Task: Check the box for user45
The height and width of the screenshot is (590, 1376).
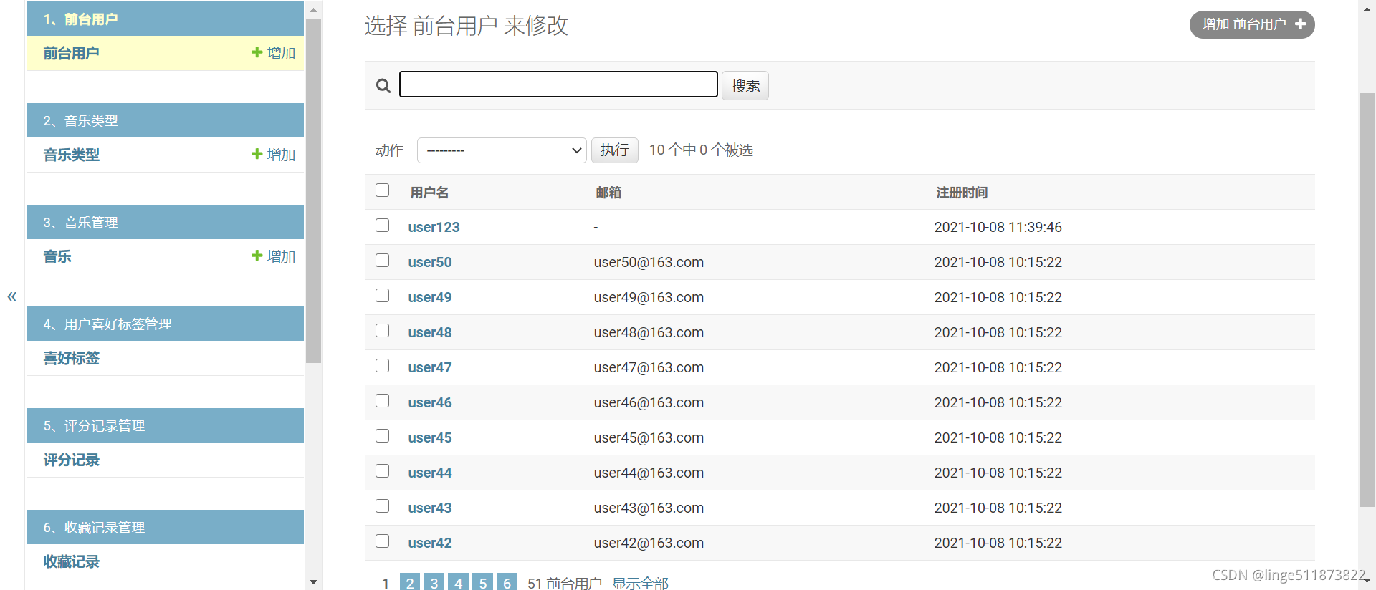Action: tap(383, 436)
